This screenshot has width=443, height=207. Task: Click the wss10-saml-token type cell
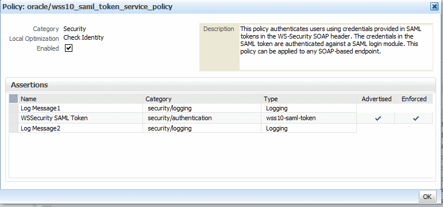[309, 118]
